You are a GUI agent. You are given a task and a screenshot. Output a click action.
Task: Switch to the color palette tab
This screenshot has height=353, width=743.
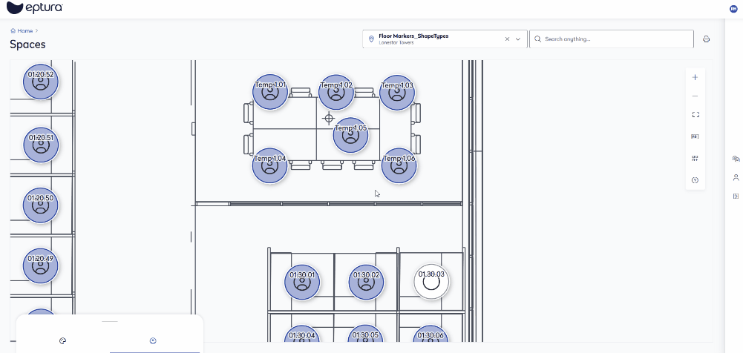coord(62,340)
